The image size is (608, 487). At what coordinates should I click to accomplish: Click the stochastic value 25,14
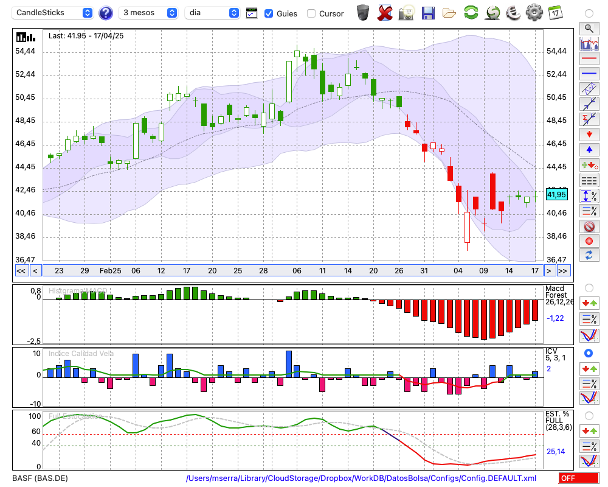556,451
